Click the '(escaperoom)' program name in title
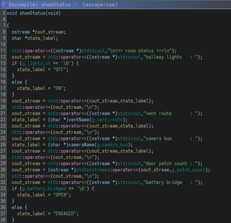The image size is (231, 223). 100,5
